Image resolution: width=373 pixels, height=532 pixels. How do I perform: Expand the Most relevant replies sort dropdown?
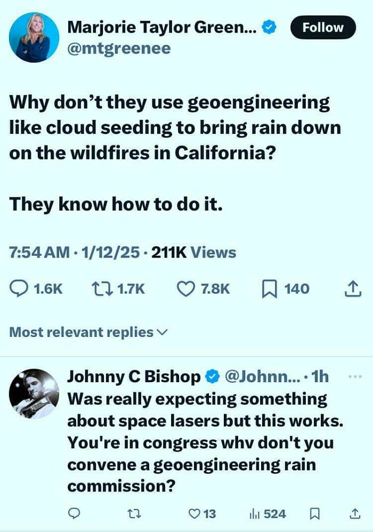pos(88,332)
